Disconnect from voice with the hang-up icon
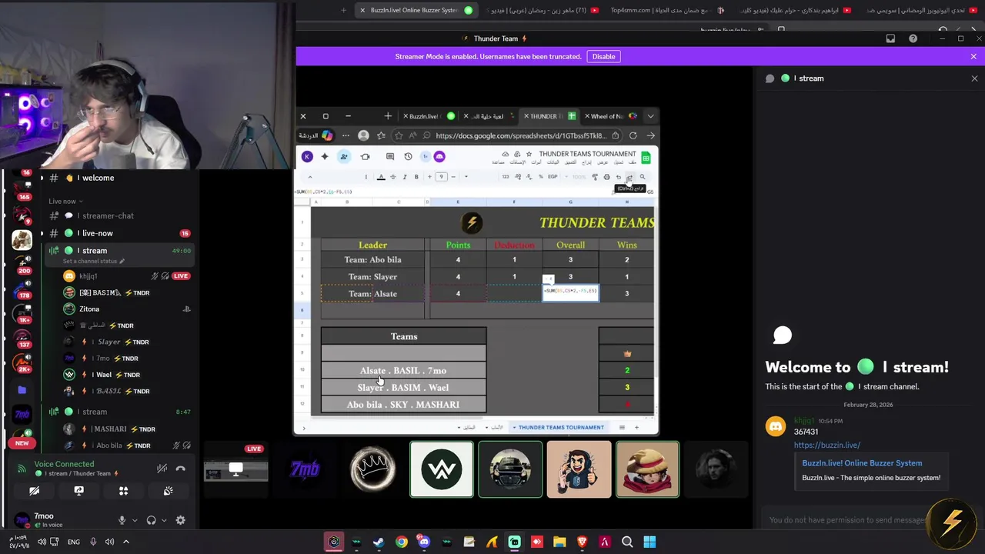 point(181,469)
